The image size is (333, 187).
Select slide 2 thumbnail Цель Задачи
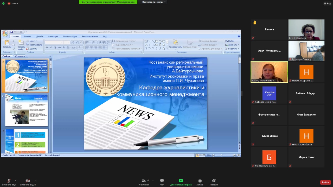pyautogui.click(x=27, y=110)
